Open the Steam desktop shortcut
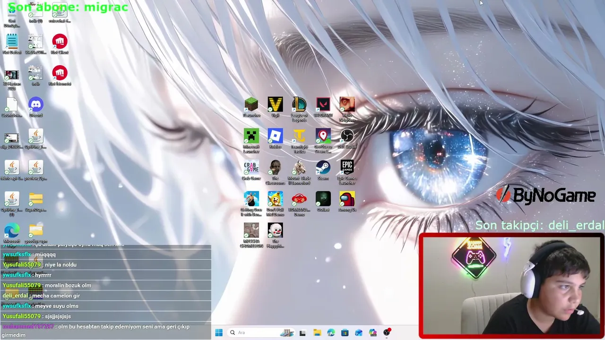 click(x=323, y=168)
